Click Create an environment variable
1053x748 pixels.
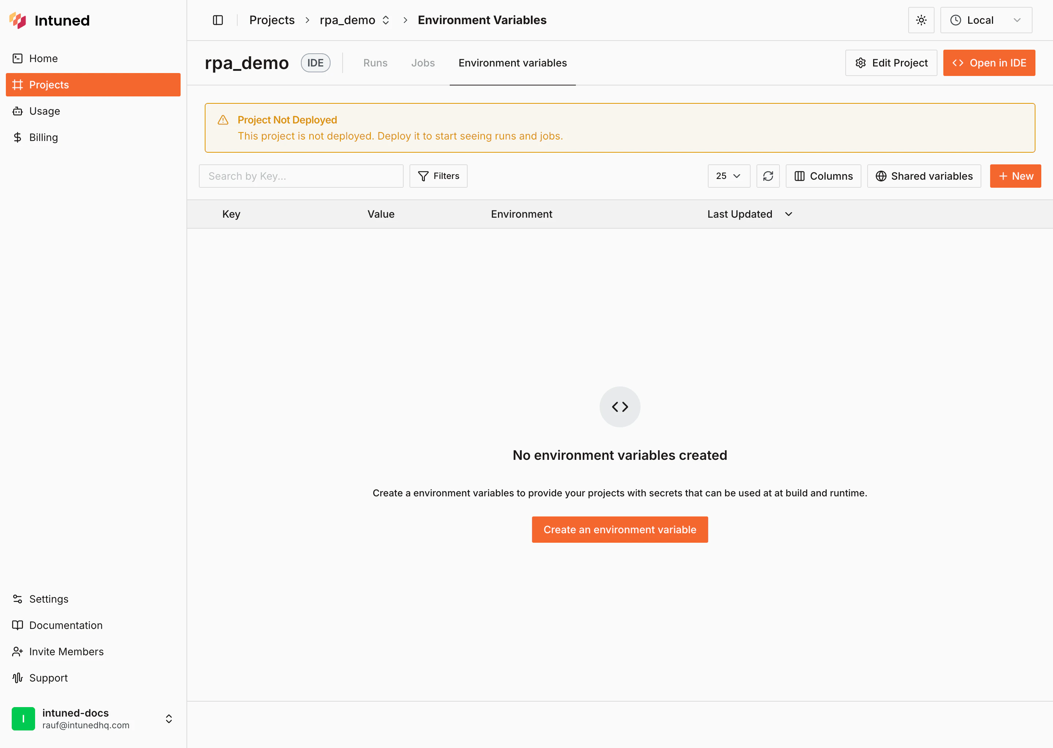click(620, 530)
